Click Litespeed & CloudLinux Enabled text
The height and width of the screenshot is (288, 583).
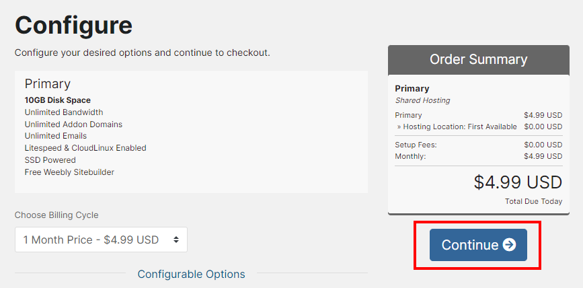(x=85, y=148)
